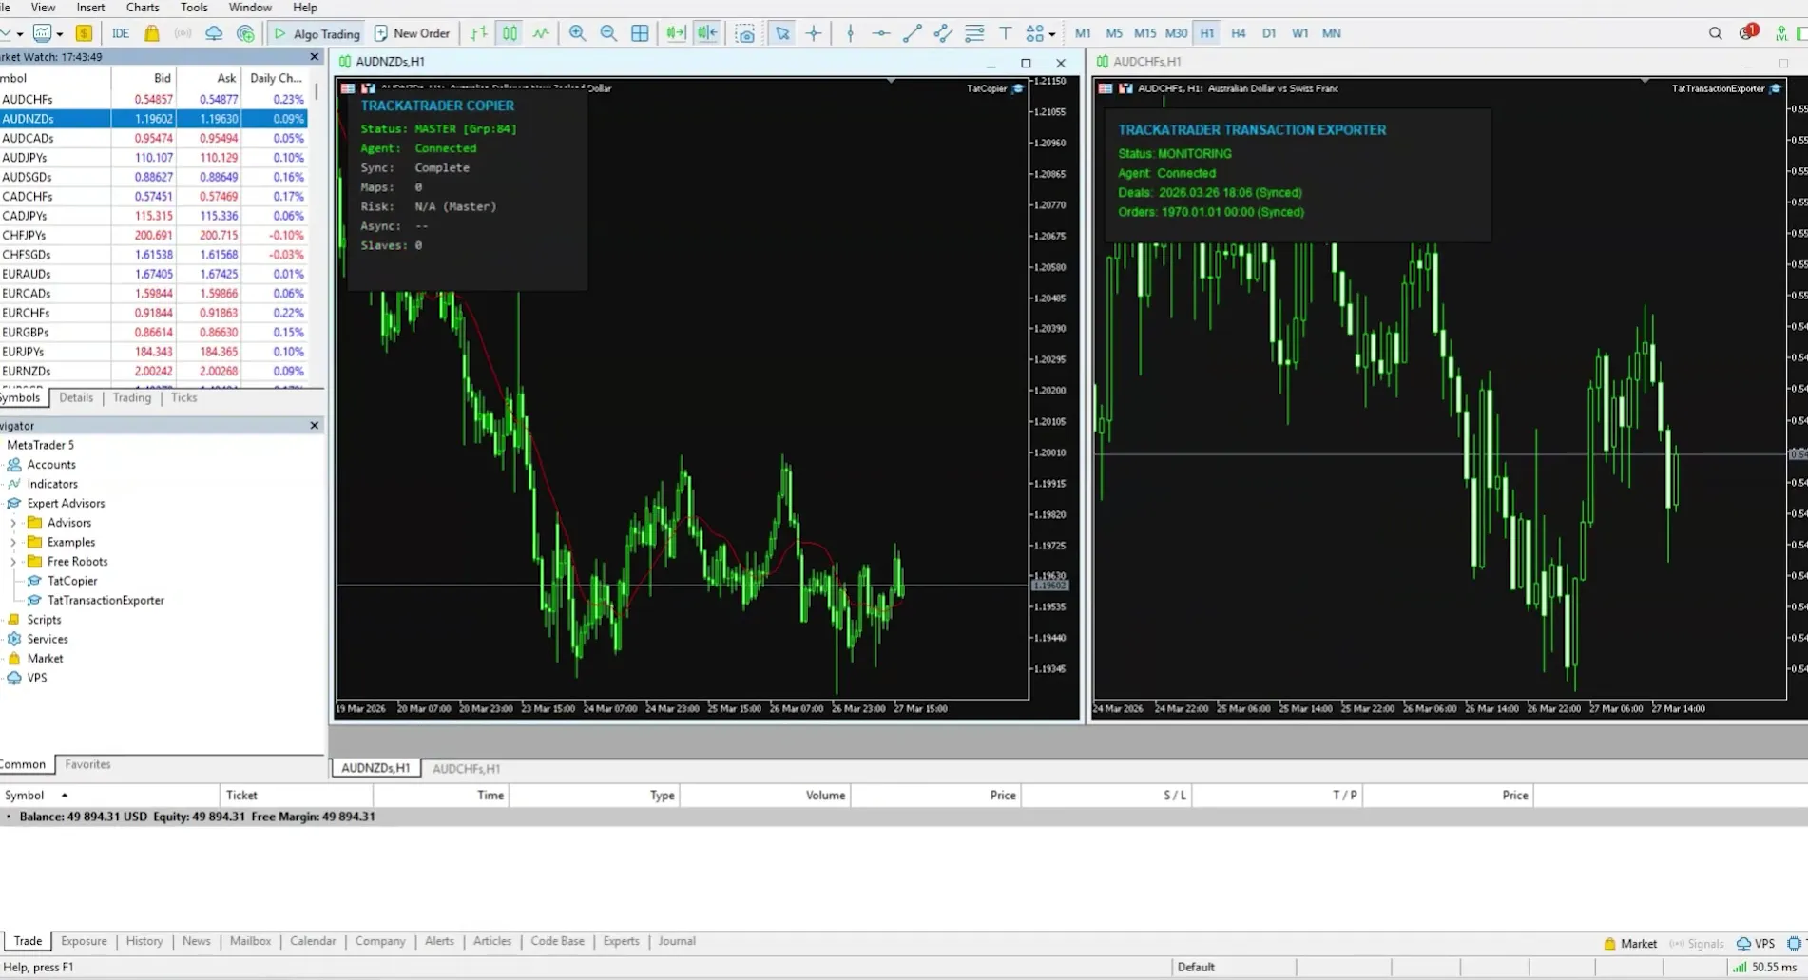
Task: Zoom out of the chart
Action: (x=608, y=33)
